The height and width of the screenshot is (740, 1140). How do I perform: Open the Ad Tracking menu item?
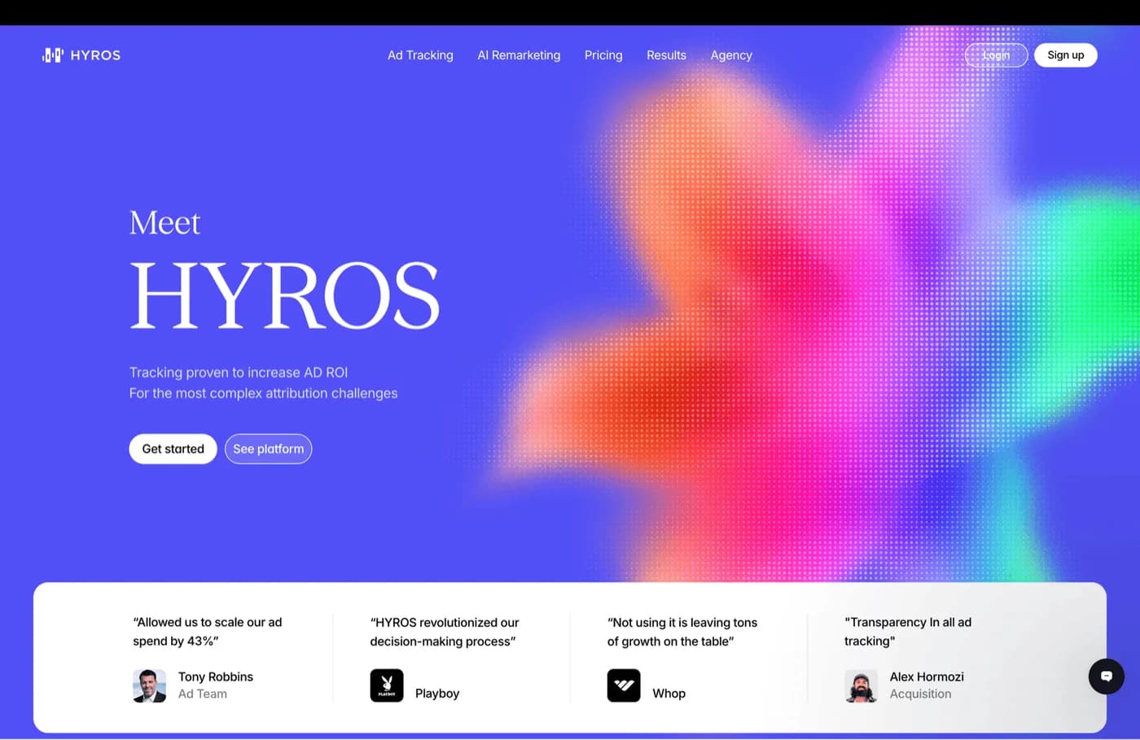(x=420, y=55)
